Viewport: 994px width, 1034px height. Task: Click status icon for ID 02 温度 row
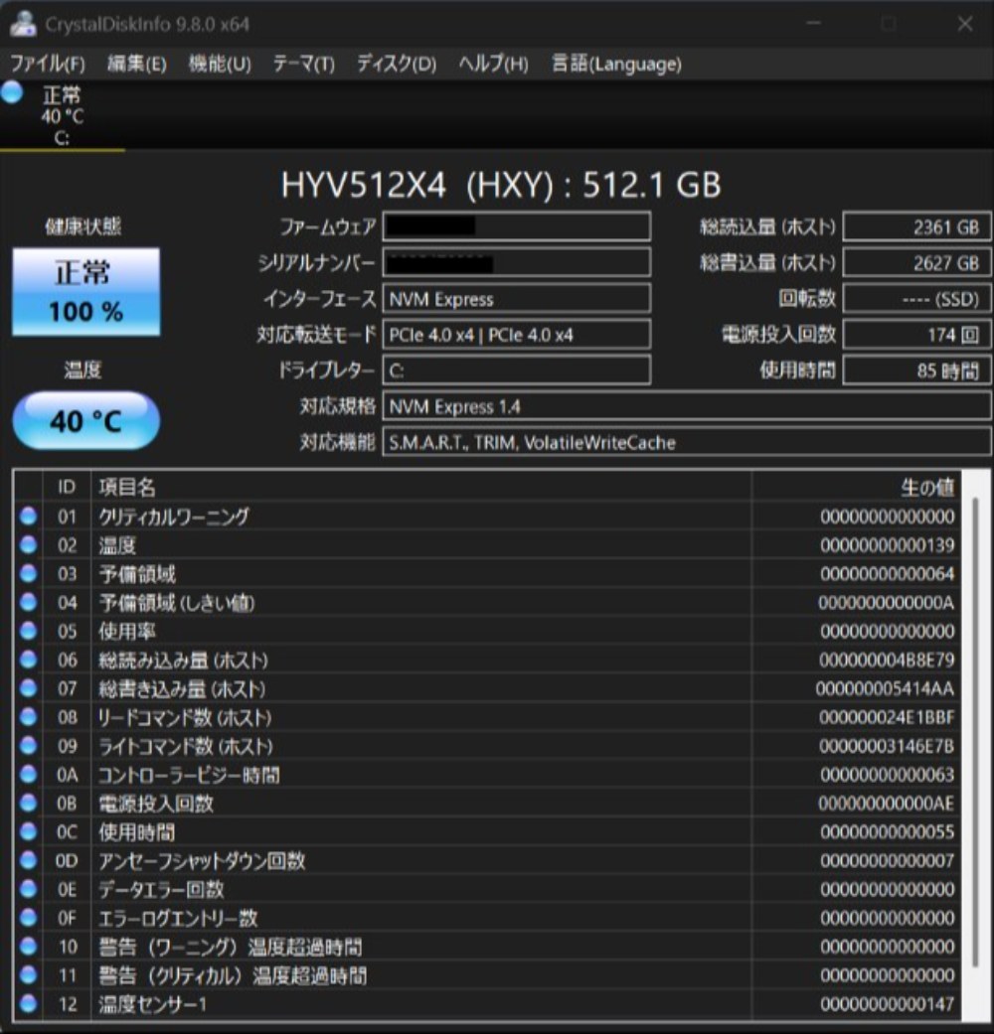click(29, 544)
